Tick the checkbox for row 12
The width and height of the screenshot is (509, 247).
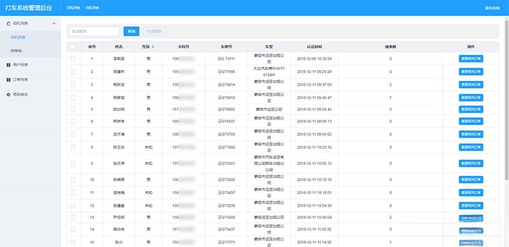pos(73,206)
